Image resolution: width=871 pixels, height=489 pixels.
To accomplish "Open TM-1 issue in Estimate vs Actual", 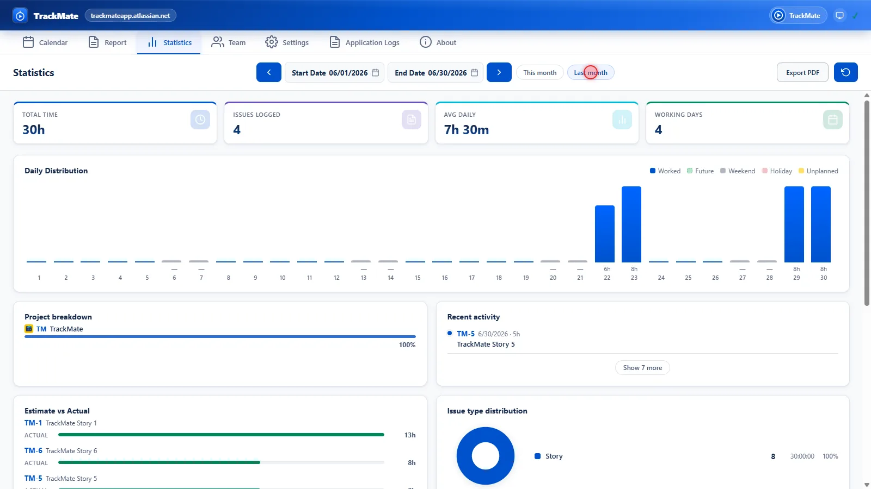I will [33, 423].
